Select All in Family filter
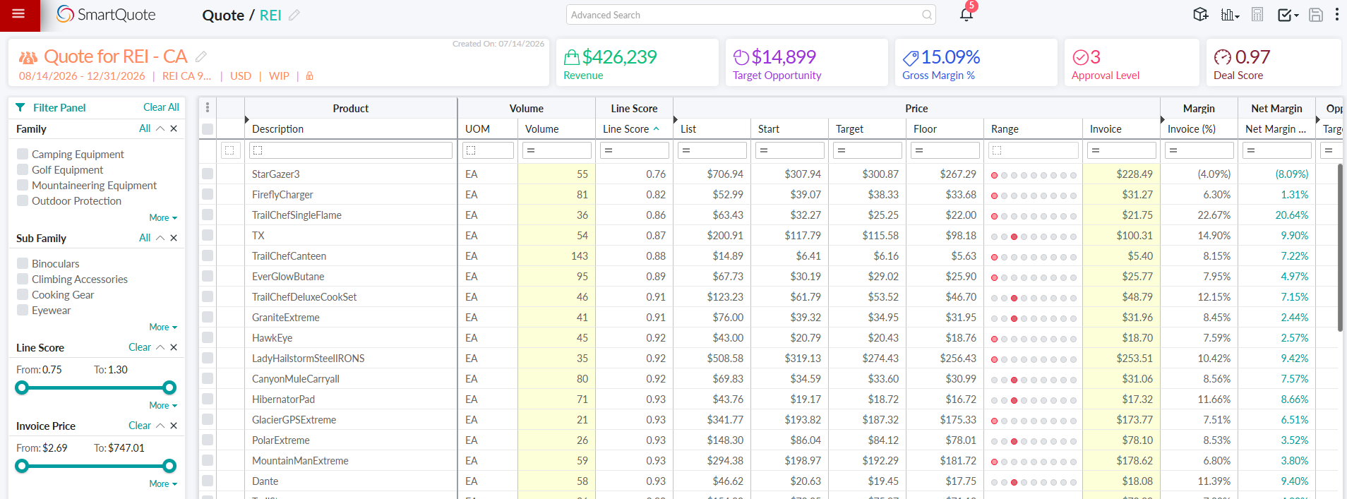Viewport: 1347px width, 499px height. [145, 128]
